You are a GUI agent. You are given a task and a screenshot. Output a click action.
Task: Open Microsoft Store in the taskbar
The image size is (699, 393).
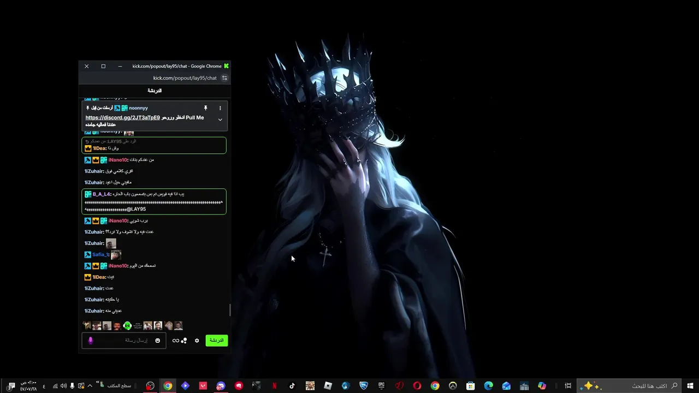[x=471, y=386]
